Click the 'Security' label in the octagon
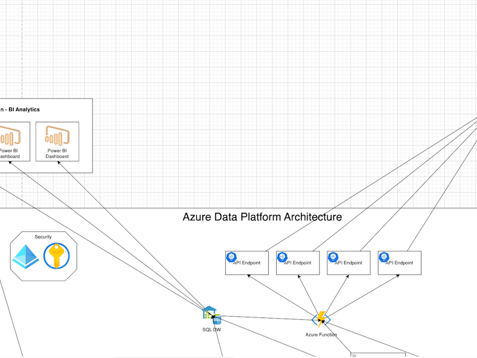The height and width of the screenshot is (358, 477). [x=43, y=237]
